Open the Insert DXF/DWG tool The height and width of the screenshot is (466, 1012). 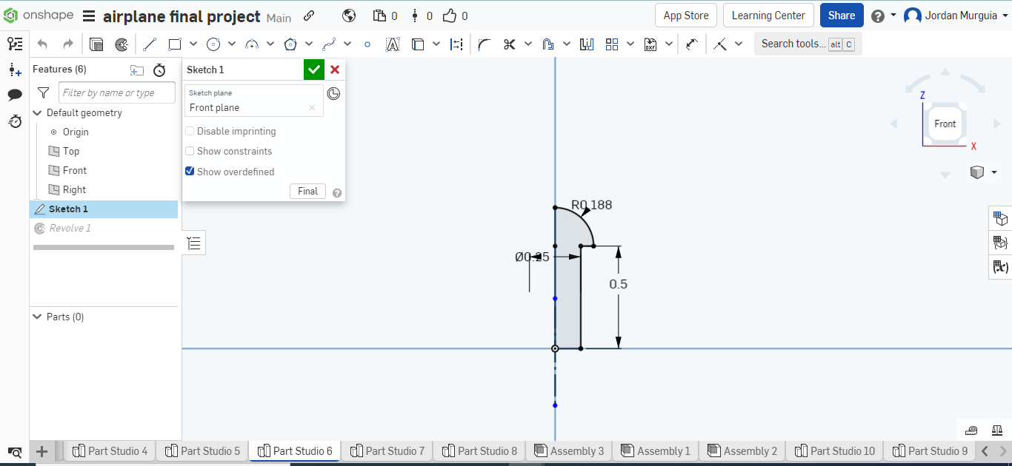click(x=650, y=44)
